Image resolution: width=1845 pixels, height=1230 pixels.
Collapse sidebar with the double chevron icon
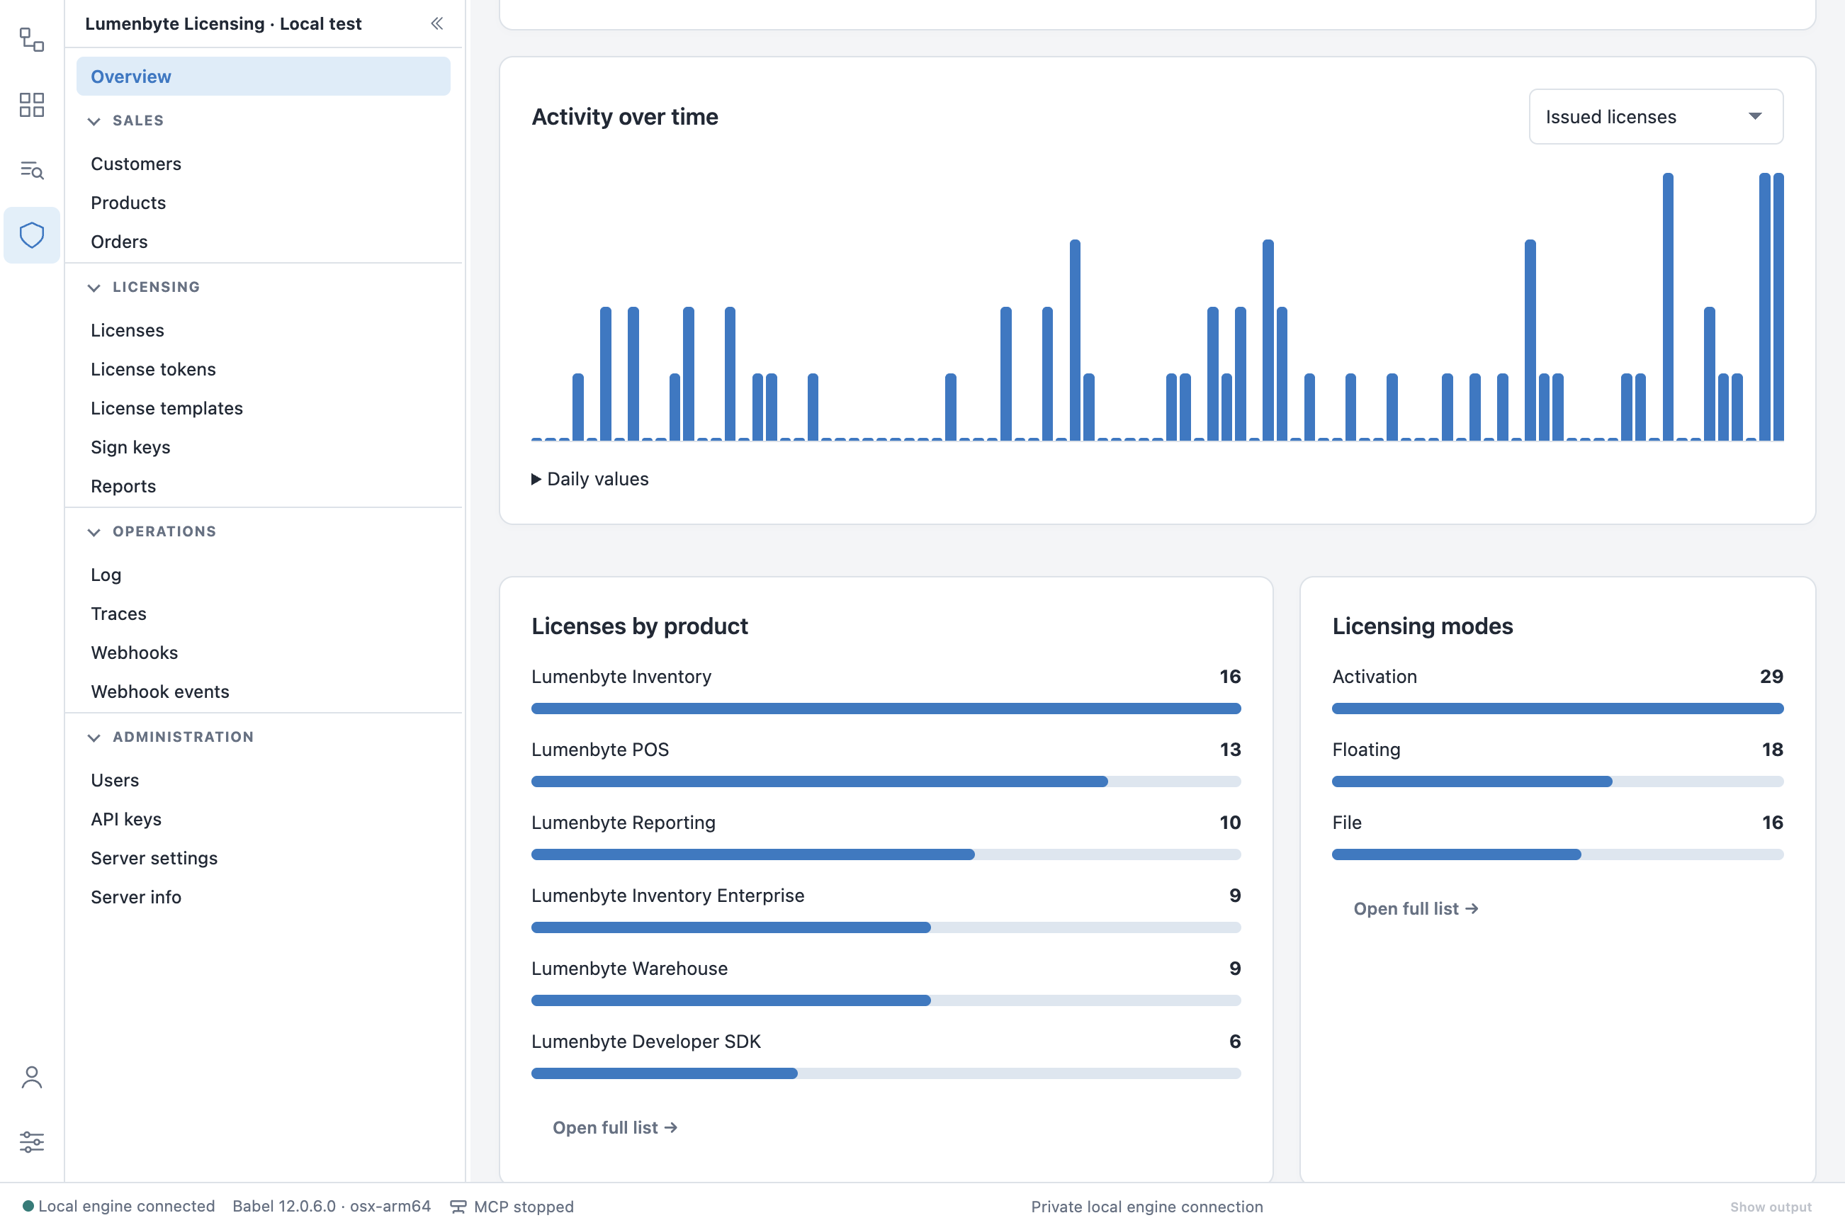pos(437,23)
